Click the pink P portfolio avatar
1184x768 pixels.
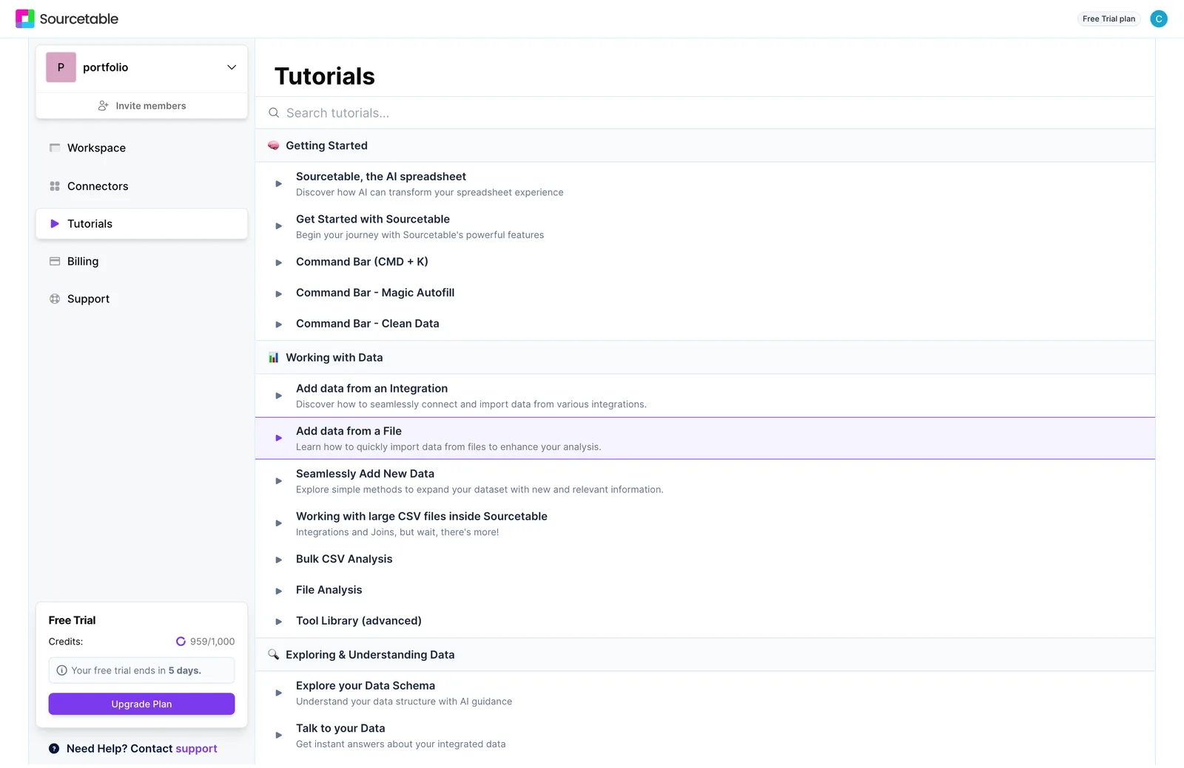pyautogui.click(x=61, y=67)
